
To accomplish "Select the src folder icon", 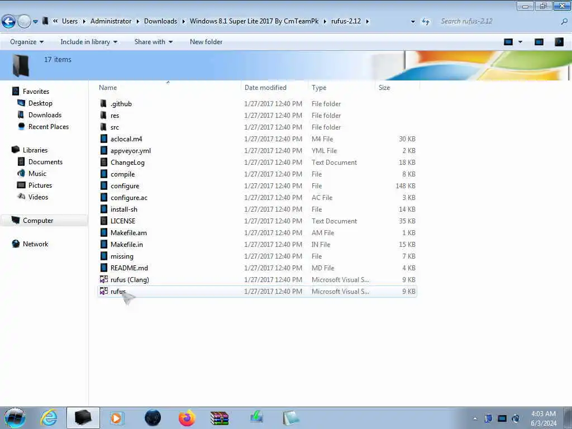I will [103, 127].
